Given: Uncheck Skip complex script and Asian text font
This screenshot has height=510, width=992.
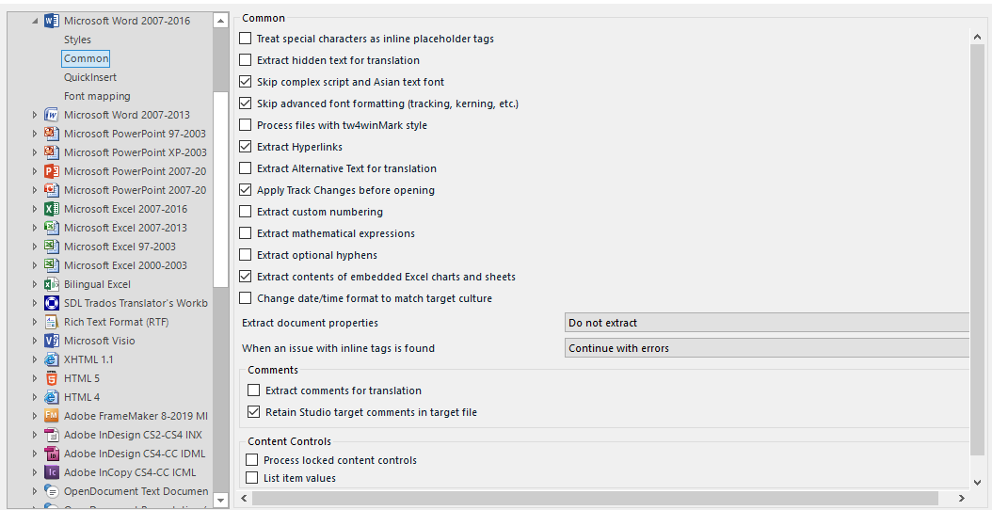Looking at the screenshot, I should [x=245, y=82].
